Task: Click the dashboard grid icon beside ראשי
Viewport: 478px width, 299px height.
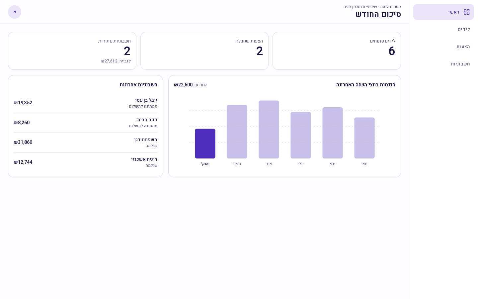Action: [x=467, y=12]
